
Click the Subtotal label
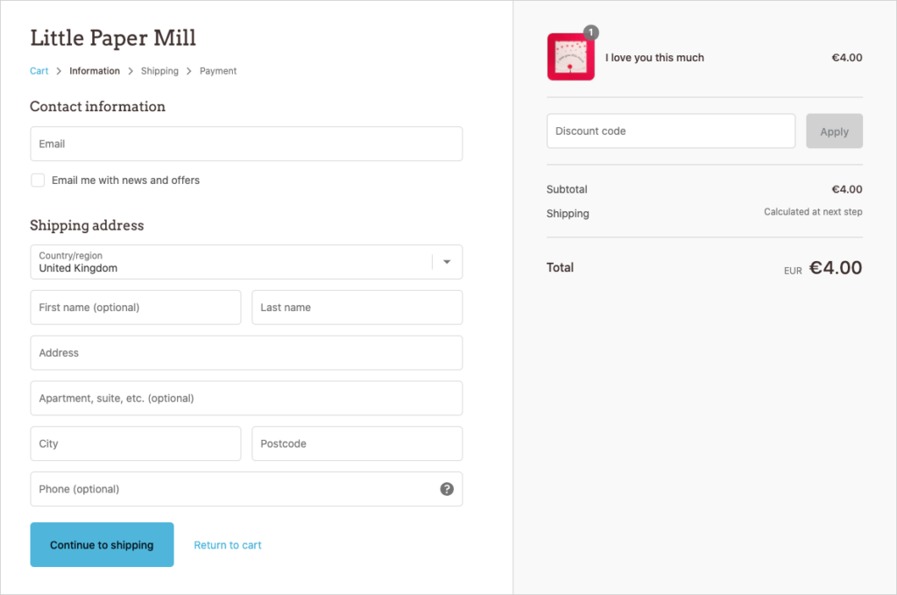click(x=567, y=189)
